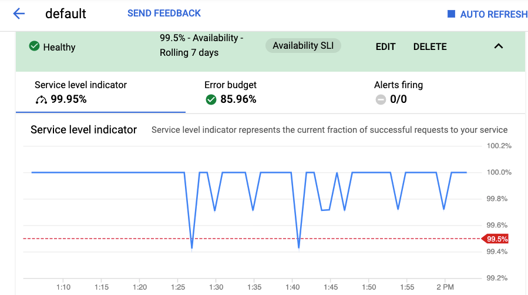Click the DELETE button

(x=430, y=46)
